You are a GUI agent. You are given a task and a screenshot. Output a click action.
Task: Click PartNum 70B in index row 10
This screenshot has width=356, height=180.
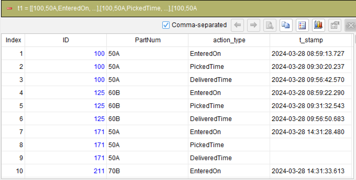coord(114,171)
